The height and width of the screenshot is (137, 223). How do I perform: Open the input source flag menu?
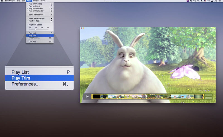click(x=205, y=1)
